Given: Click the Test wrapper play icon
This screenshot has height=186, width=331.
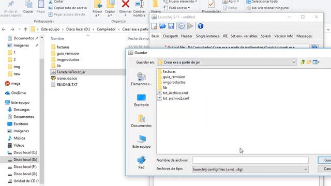Looking at the screenshot, I should [190, 26].
